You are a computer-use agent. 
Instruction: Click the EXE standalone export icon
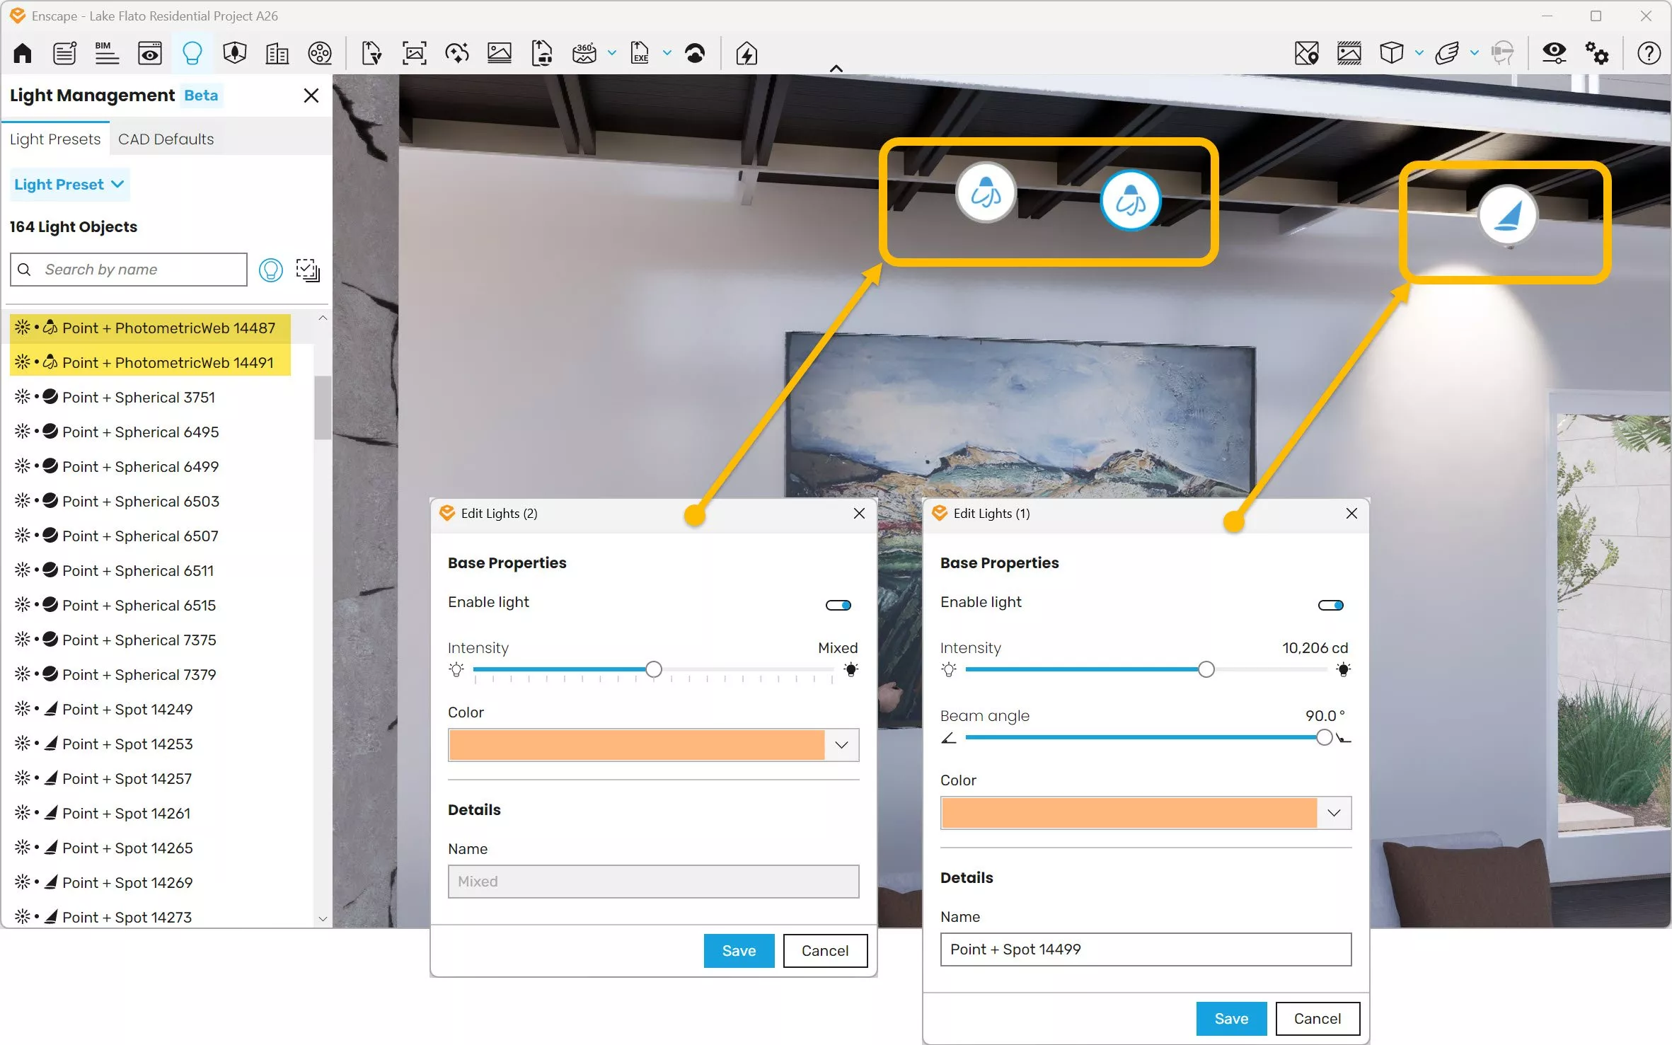(x=640, y=53)
